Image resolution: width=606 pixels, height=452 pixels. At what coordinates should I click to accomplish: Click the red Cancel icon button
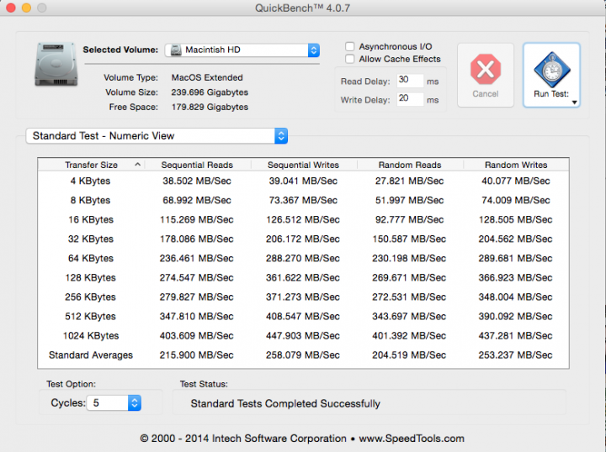(486, 69)
